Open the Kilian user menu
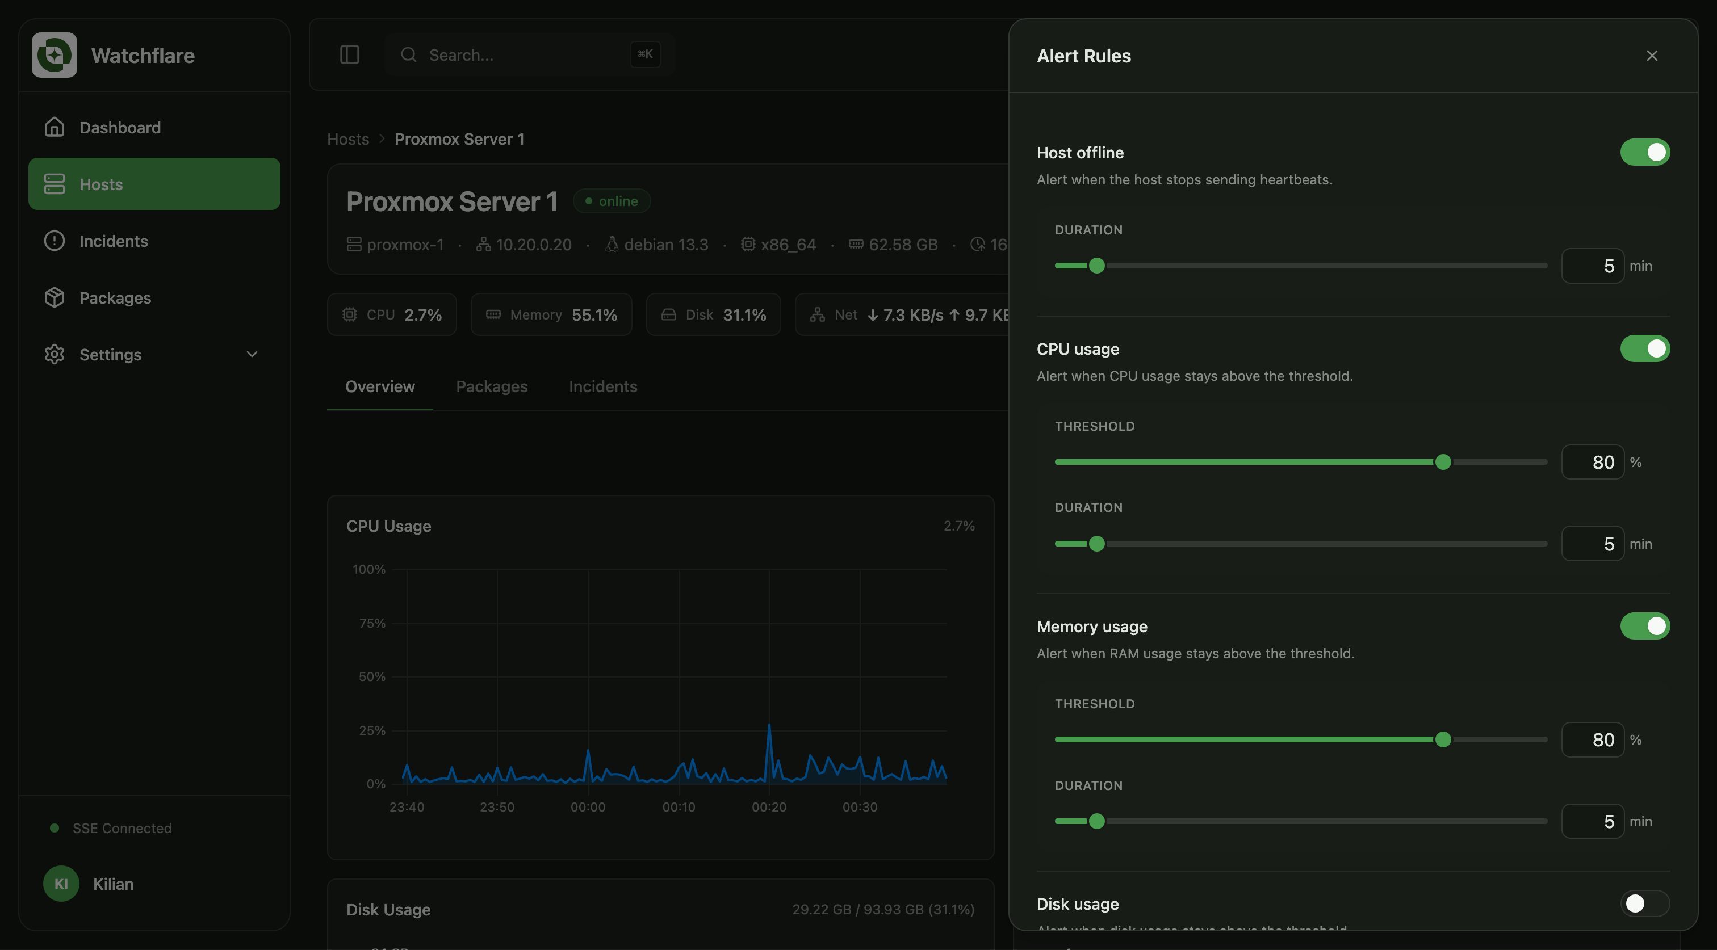 coord(154,884)
